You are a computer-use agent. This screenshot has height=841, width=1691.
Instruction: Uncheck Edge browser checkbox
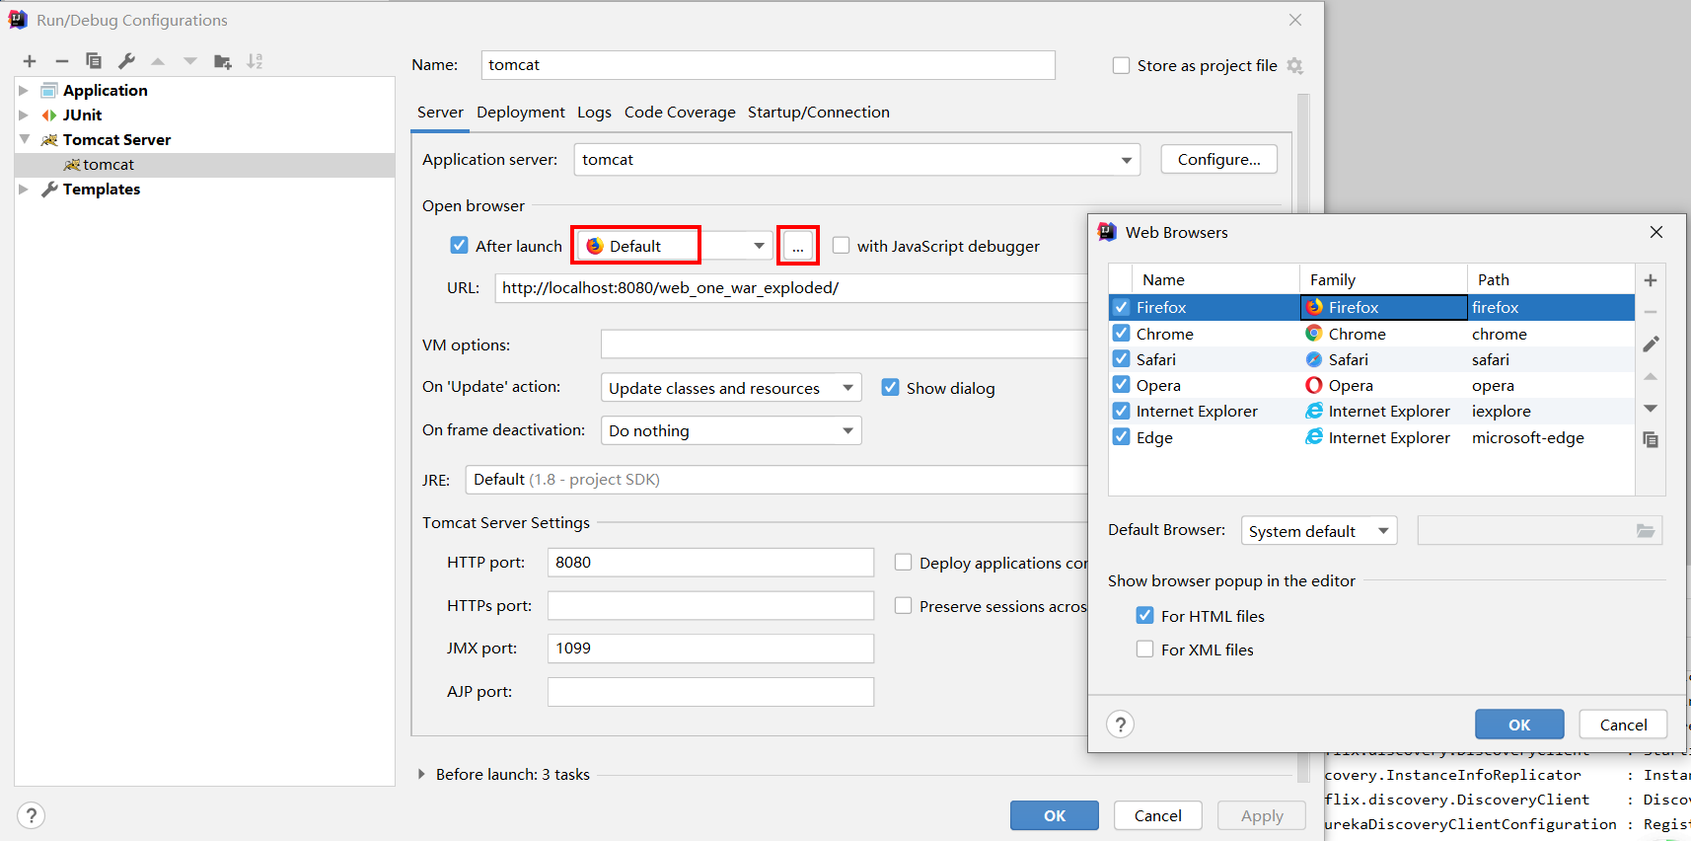[1122, 436]
